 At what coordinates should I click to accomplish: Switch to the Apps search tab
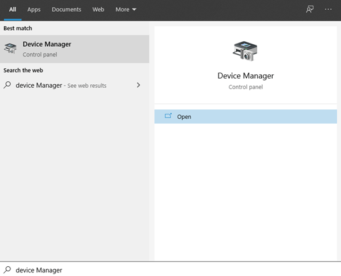point(34,10)
